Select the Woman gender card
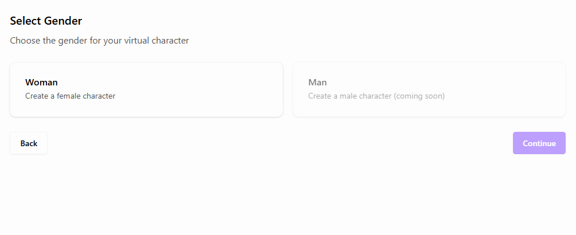576x235 pixels. pyautogui.click(x=146, y=89)
